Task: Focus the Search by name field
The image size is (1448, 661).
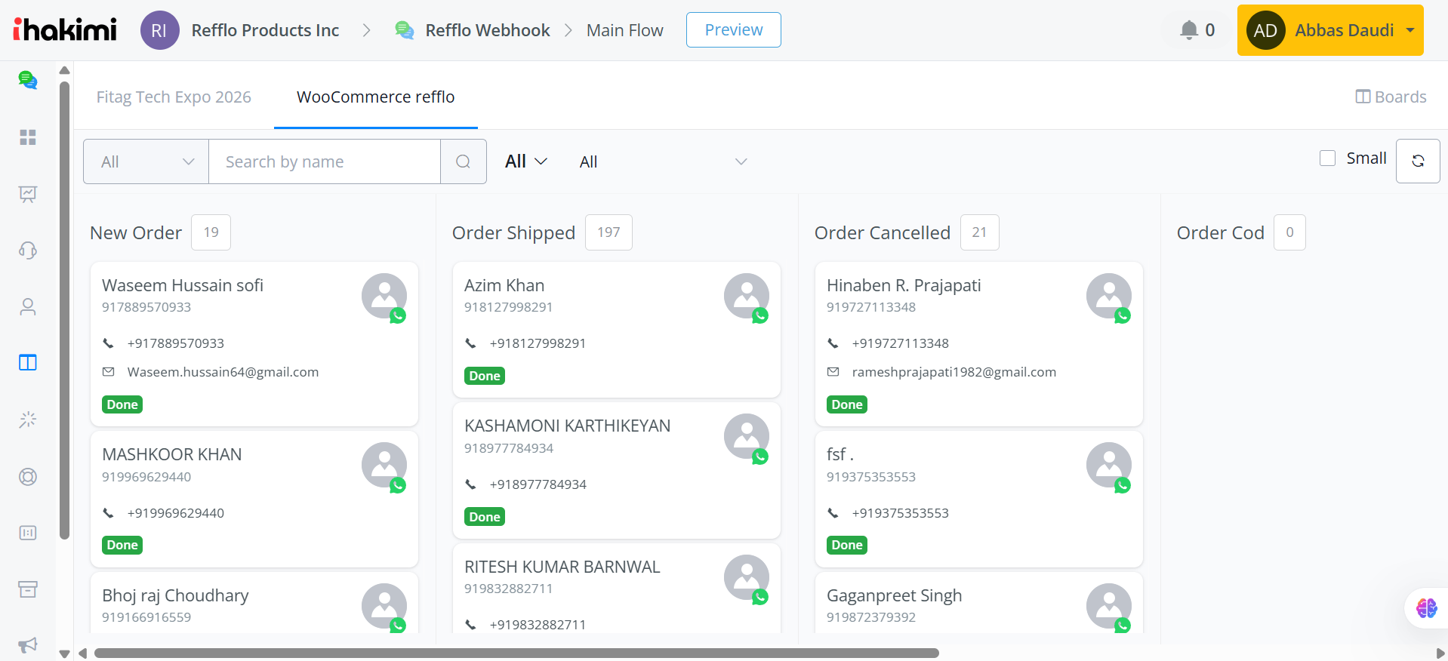Action: (x=325, y=161)
